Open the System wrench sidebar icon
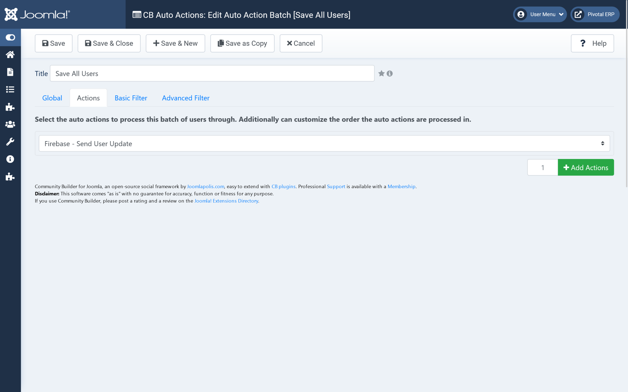The width and height of the screenshot is (628, 392). [x=10, y=142]
